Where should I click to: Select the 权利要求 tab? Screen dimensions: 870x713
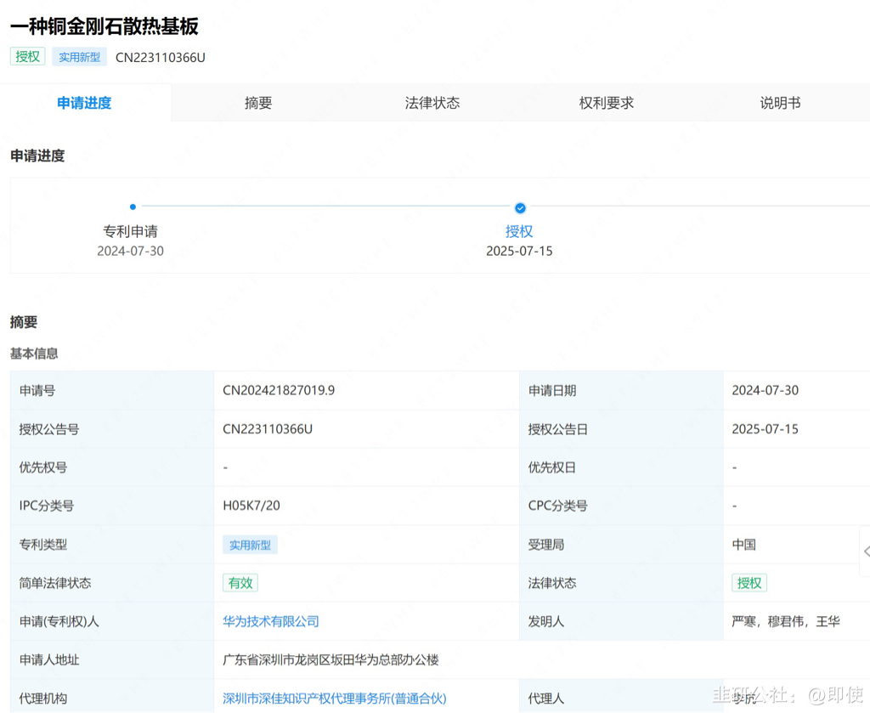click(607, 103)
